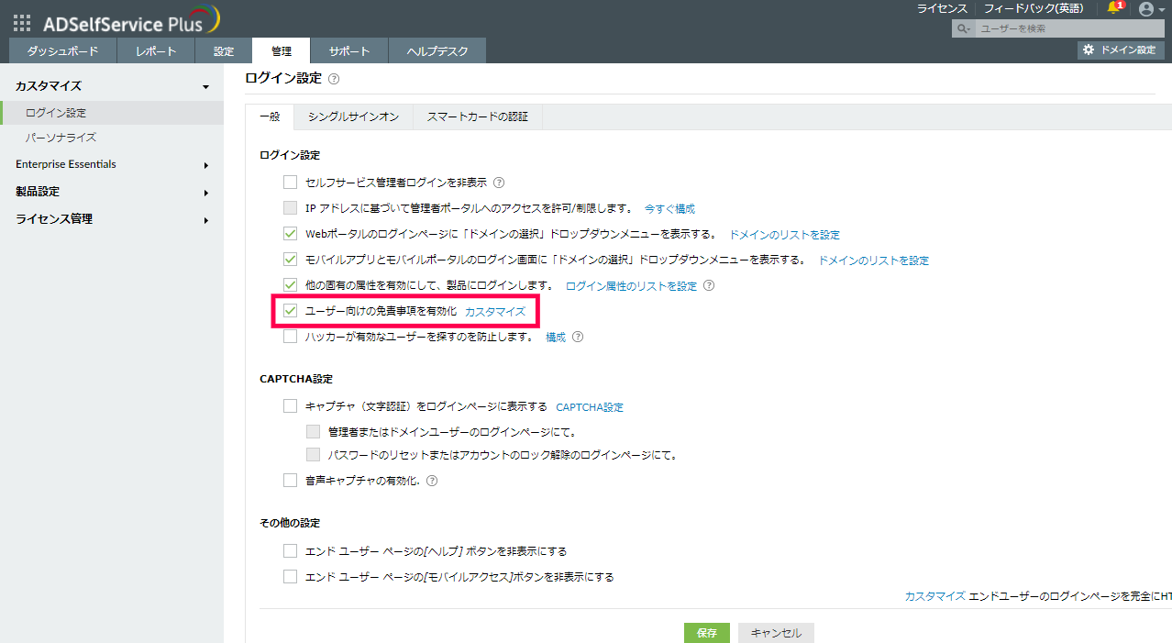Uncheck Webポータルのログインページ domain dropdown checkbox

290,234
